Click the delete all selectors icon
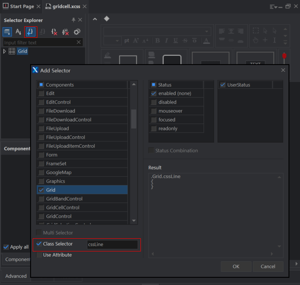Viewport: 300px width, 285px height. coord(65,31)
